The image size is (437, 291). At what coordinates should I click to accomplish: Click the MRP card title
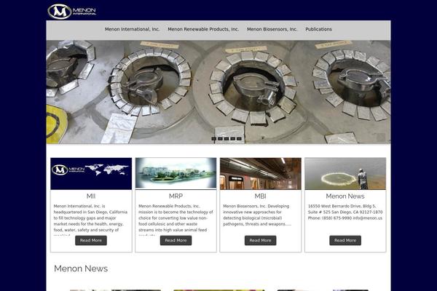click(x=176, y=196)
